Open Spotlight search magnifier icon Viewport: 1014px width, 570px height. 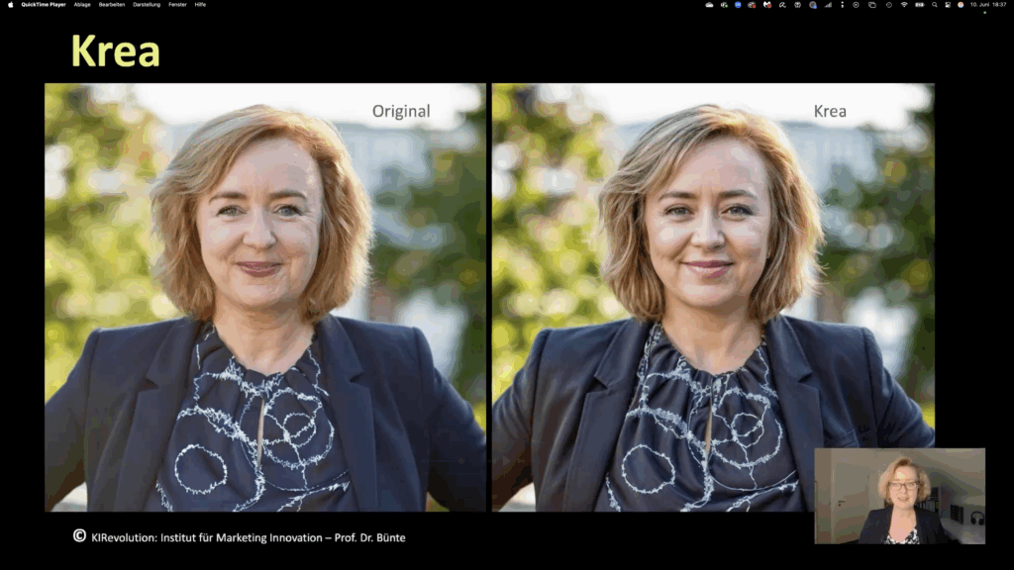[935, 5]
